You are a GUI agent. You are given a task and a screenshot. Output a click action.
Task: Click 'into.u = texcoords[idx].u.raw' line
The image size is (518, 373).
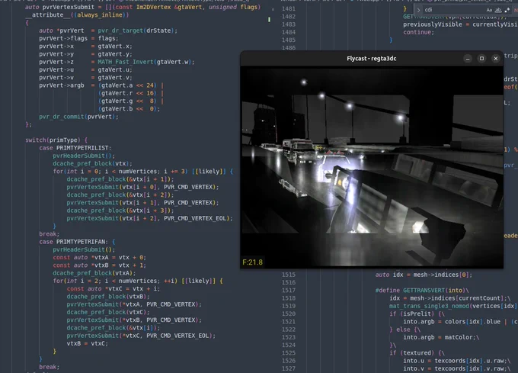pos(456,361)
